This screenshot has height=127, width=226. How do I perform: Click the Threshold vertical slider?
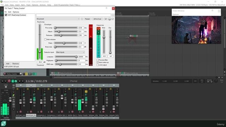pyautogui.click(x=40, y=42)
